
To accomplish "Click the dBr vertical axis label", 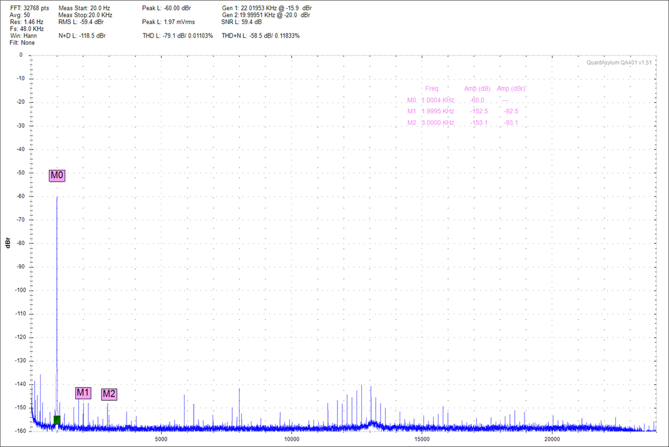I will click(7, 243).
